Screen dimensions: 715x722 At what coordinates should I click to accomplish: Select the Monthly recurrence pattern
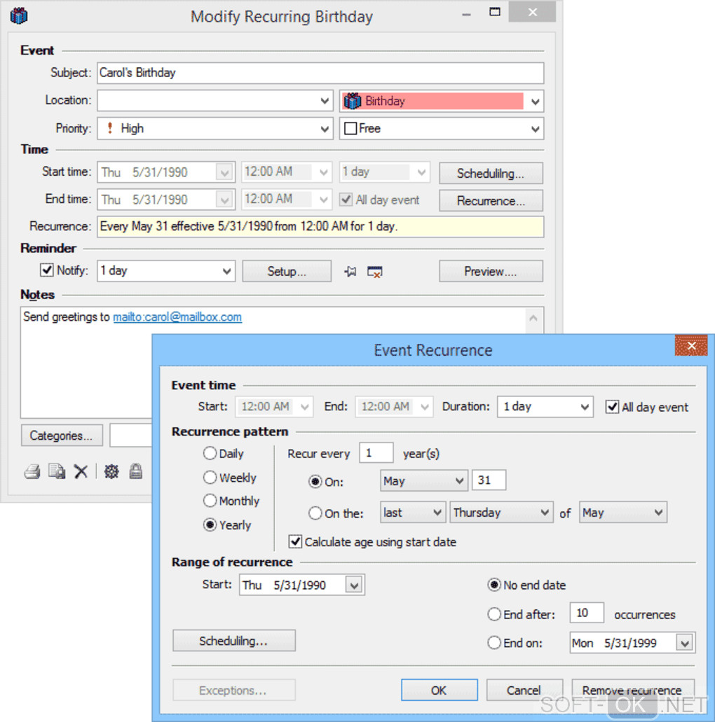[210, 500]
